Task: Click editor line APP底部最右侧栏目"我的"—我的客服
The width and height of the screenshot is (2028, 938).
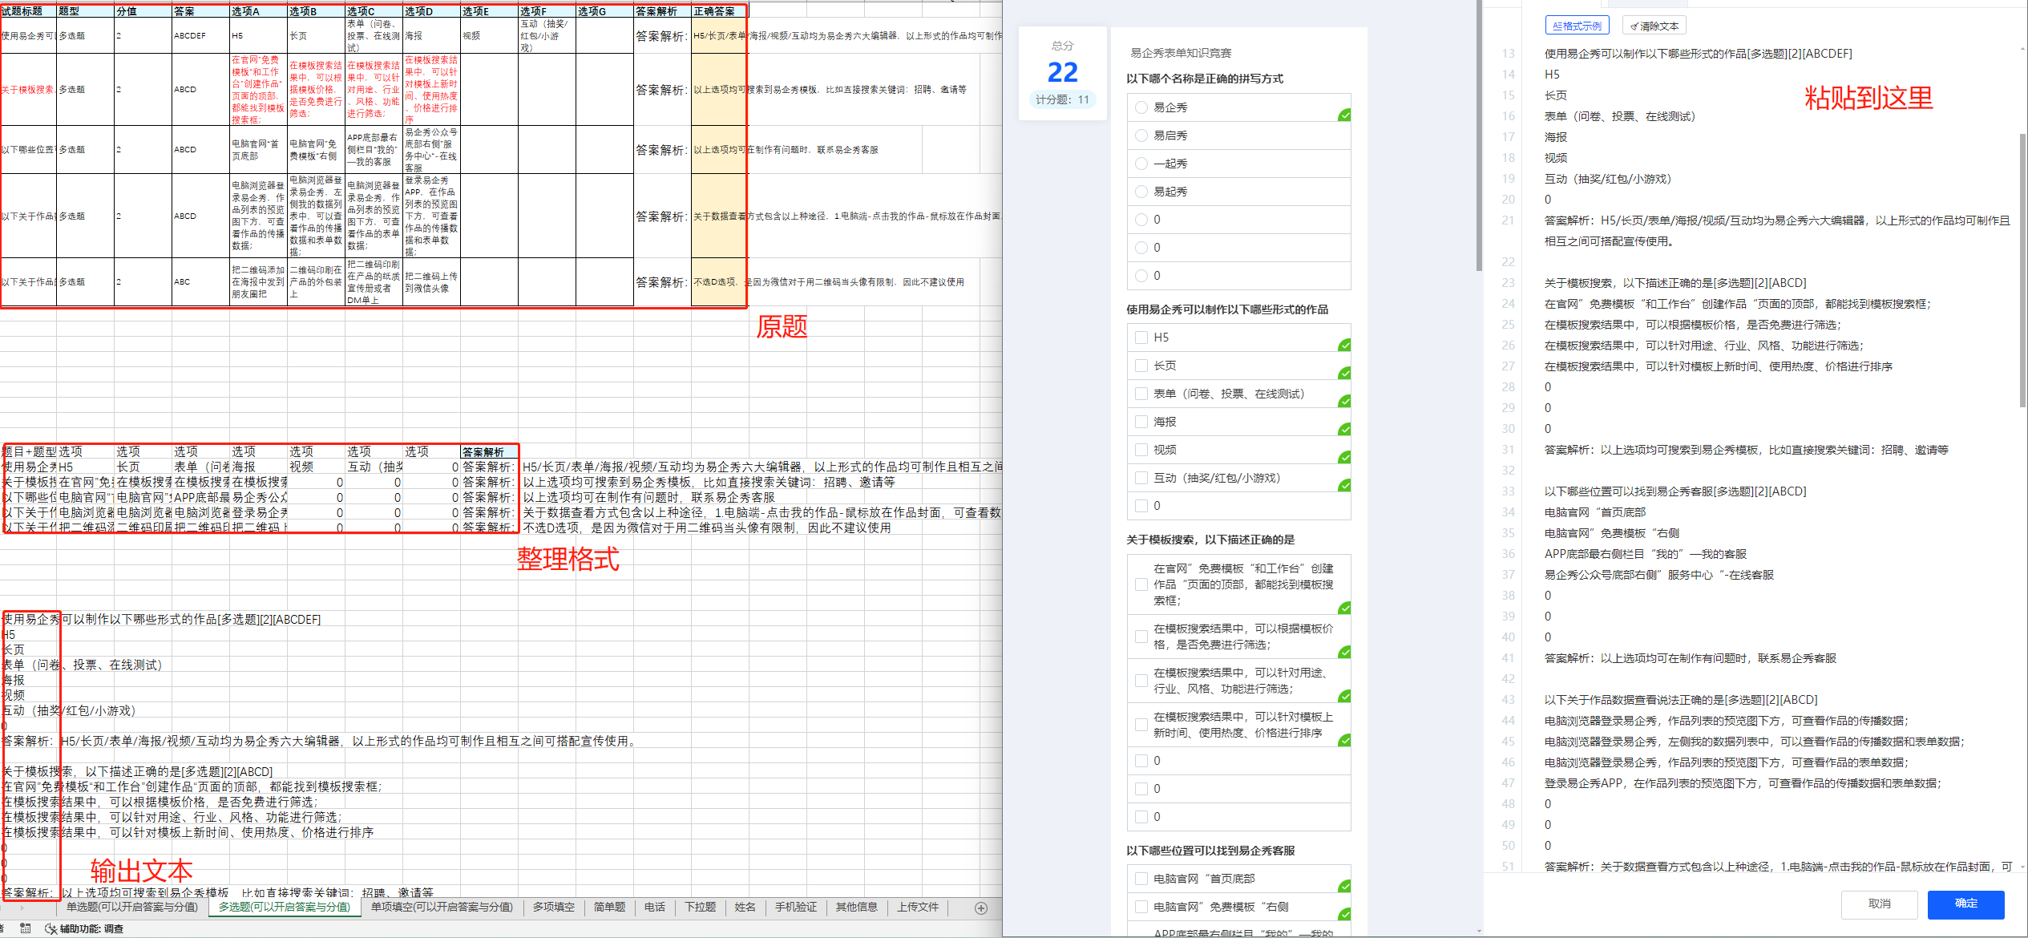Action: pyautogui.click(x=1645, y=554)
